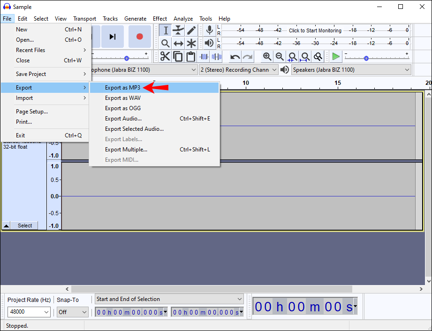The image size is (432, 331).
Task: Click the Cut scissors icon
Action: point(165,57)
